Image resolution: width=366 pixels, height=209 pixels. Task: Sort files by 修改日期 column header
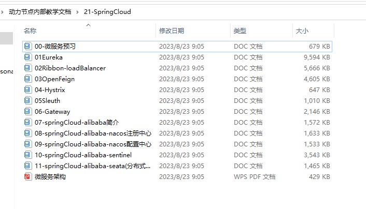(172, 31)
